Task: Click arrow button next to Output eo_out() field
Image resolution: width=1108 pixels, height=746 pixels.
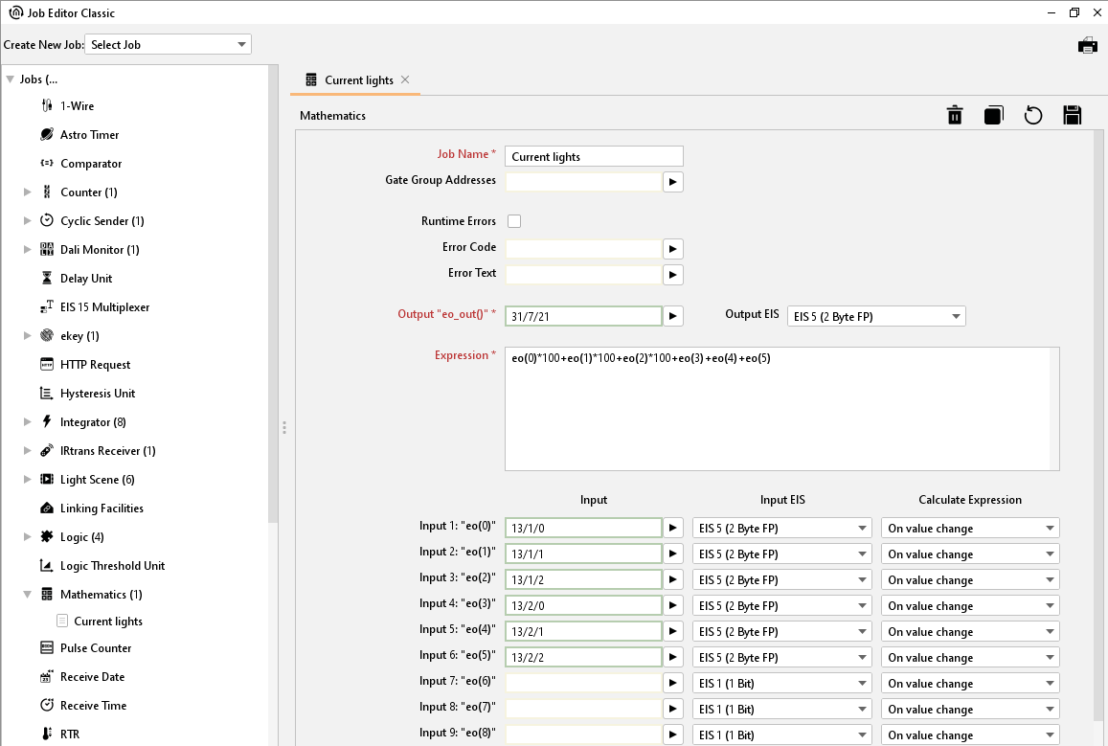Action: 672,316
